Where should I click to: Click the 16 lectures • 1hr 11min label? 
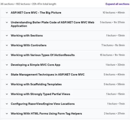tap(112, 55)
